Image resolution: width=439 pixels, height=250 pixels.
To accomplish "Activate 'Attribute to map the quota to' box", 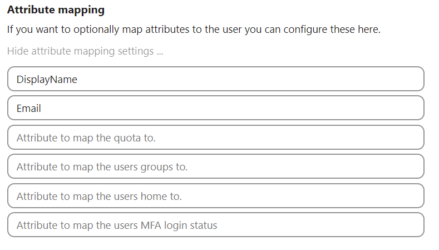I will (216, 137).
